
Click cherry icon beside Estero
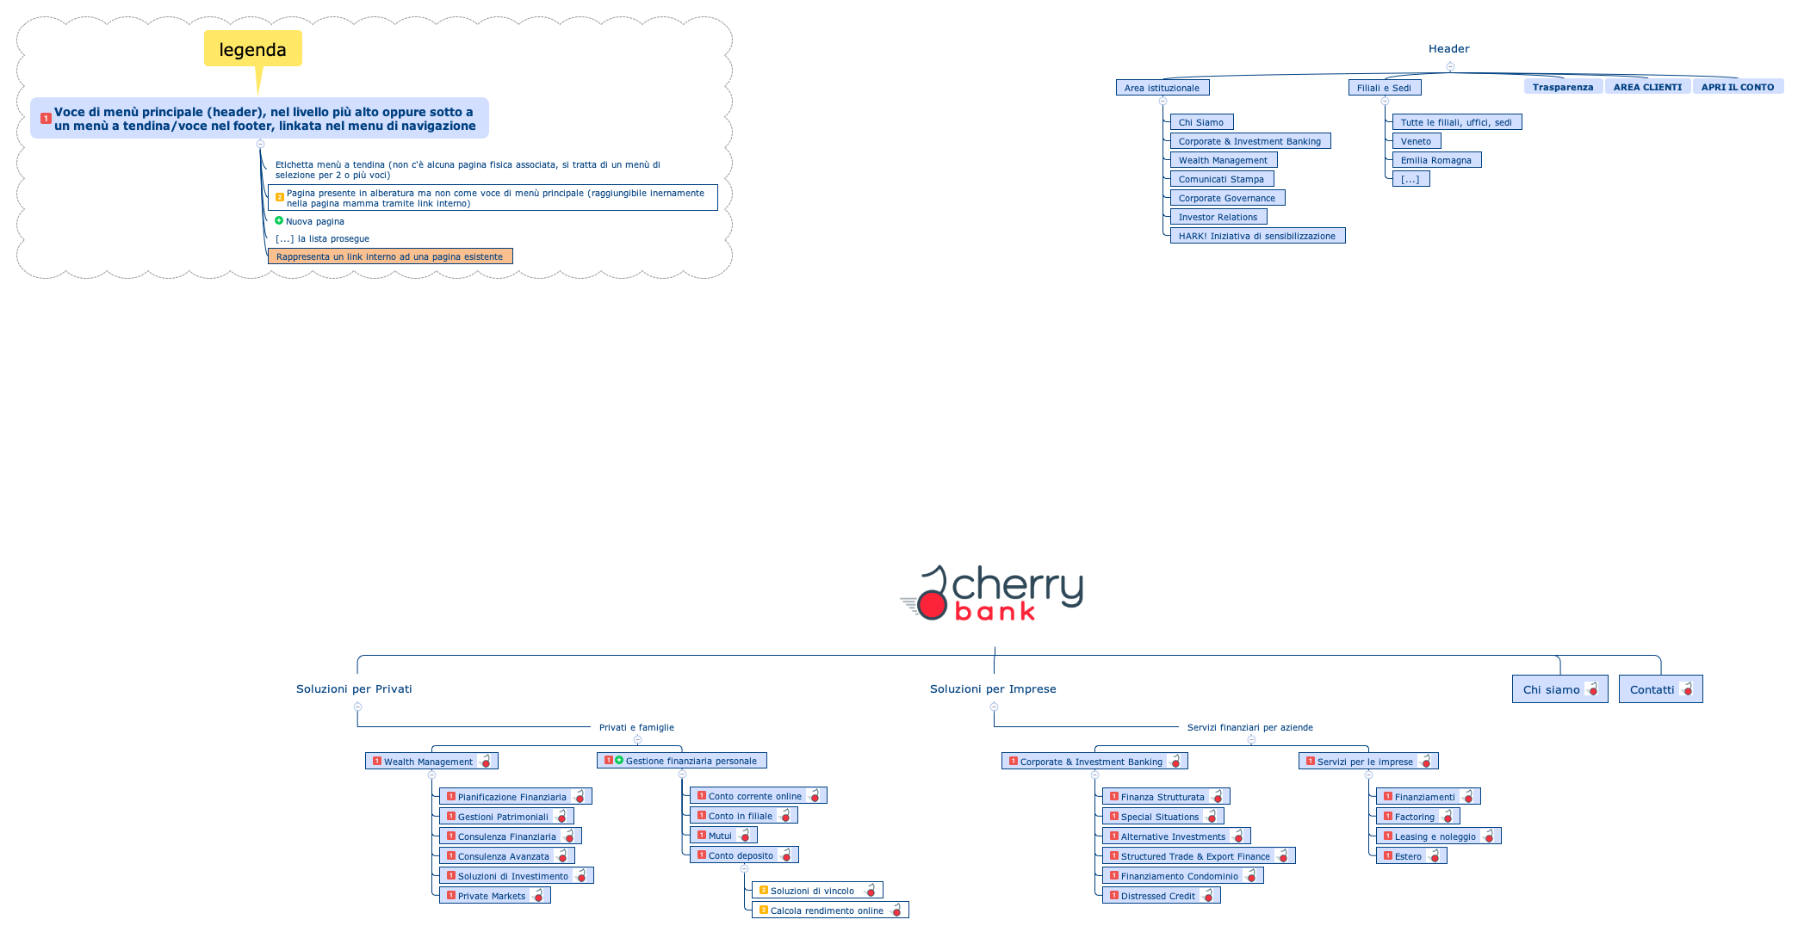pos(1435,855)
